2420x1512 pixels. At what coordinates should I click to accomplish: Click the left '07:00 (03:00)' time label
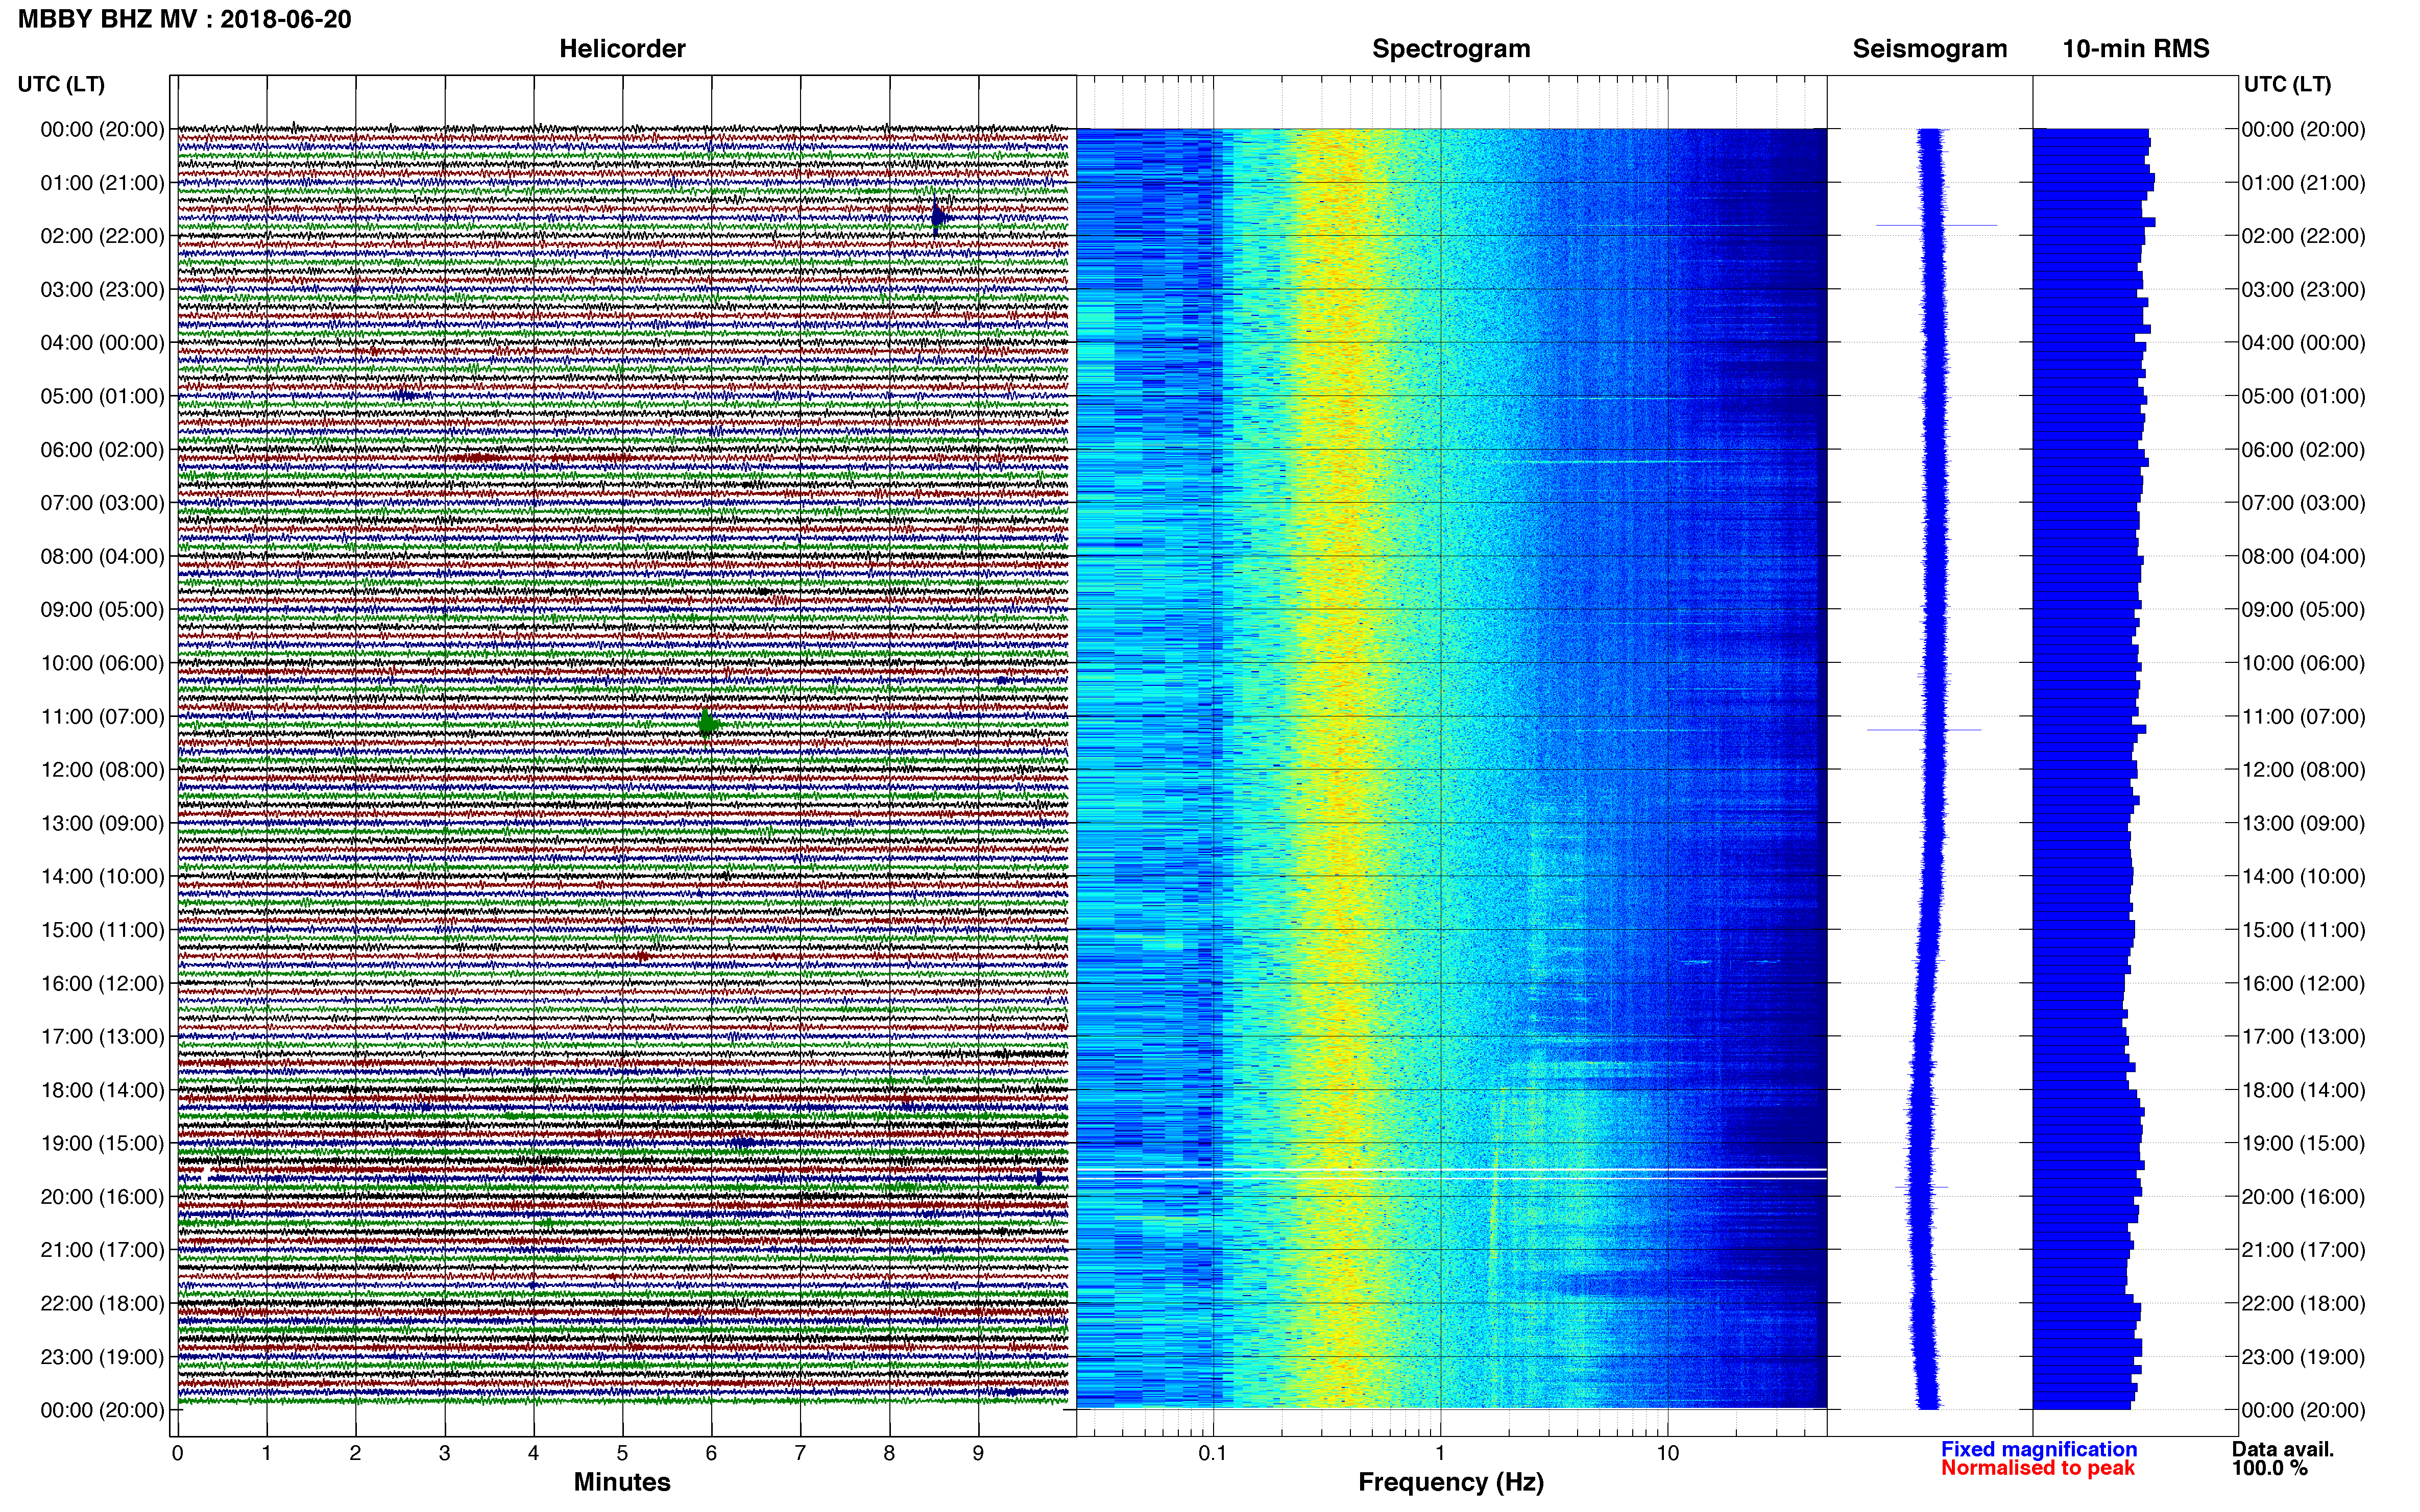coord(102,503)
